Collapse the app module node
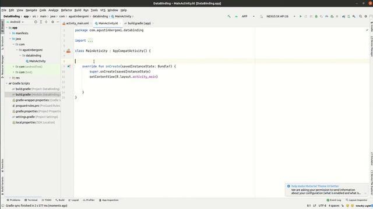 6,28
